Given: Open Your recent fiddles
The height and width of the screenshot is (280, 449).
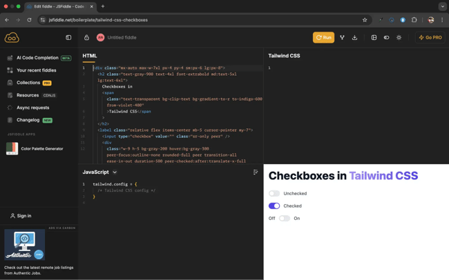Looking at the screenshot, I should click(x=36, y=70).
